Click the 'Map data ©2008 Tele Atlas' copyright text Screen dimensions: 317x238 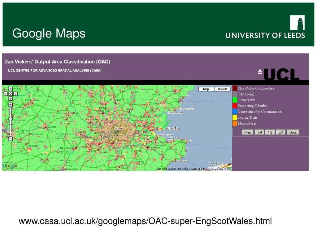tap(172, 169)
